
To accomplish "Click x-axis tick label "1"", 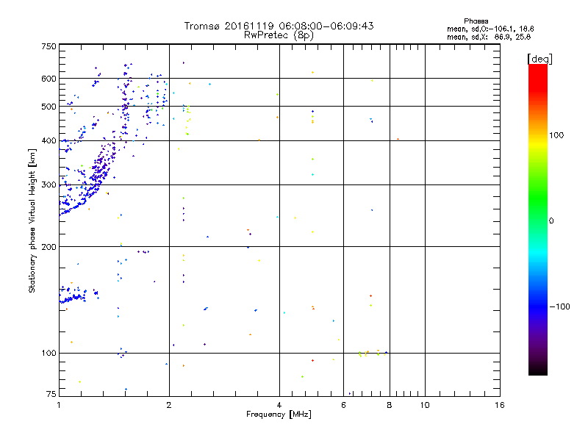I will tap(59, 405).
